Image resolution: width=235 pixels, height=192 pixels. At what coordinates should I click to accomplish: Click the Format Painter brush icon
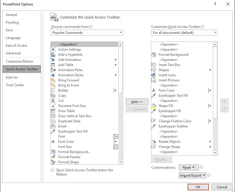[53, 157]
